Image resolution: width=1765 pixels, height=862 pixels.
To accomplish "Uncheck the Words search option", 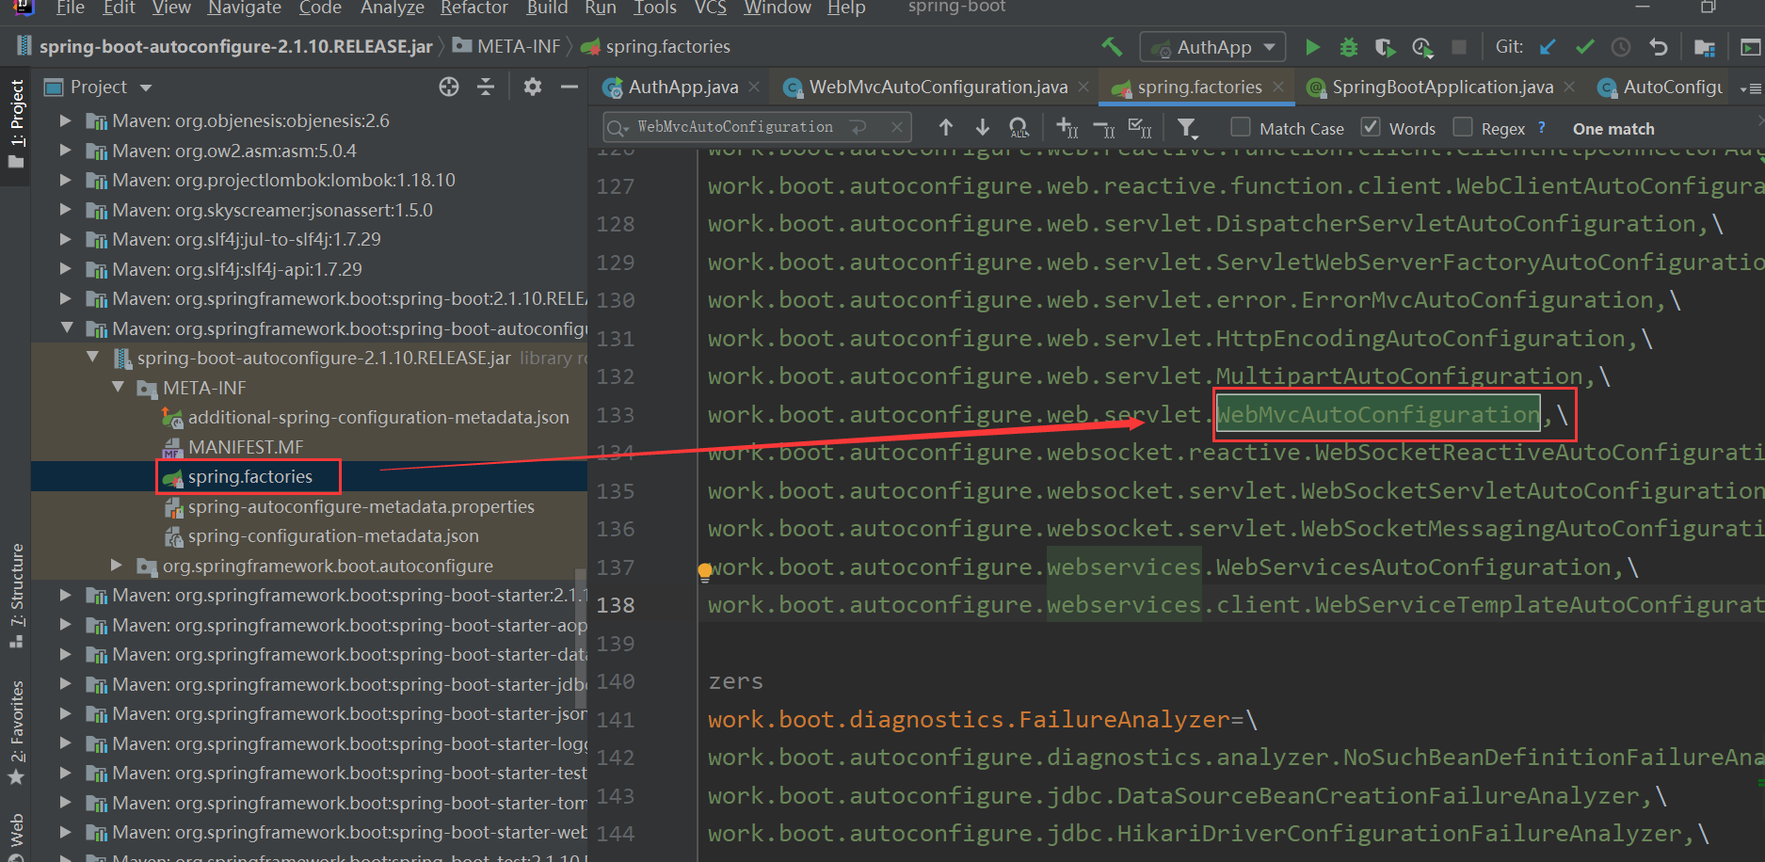I will point(1371,127).
